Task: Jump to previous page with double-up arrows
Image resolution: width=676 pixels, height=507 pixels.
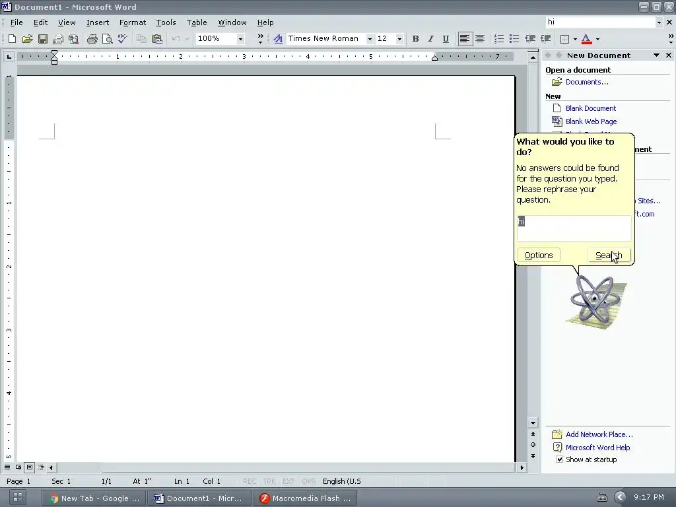Action: click(533, 434)
